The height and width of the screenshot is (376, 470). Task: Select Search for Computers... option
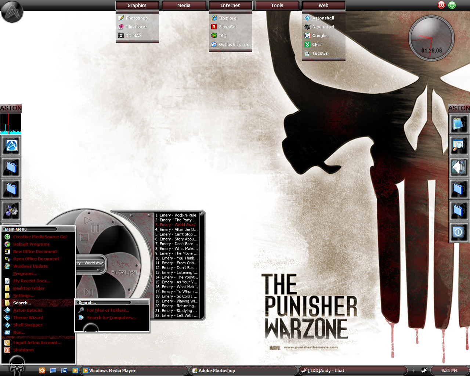[x=112, y=318]
